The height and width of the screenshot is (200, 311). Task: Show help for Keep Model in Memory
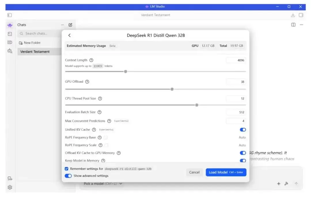103,161
